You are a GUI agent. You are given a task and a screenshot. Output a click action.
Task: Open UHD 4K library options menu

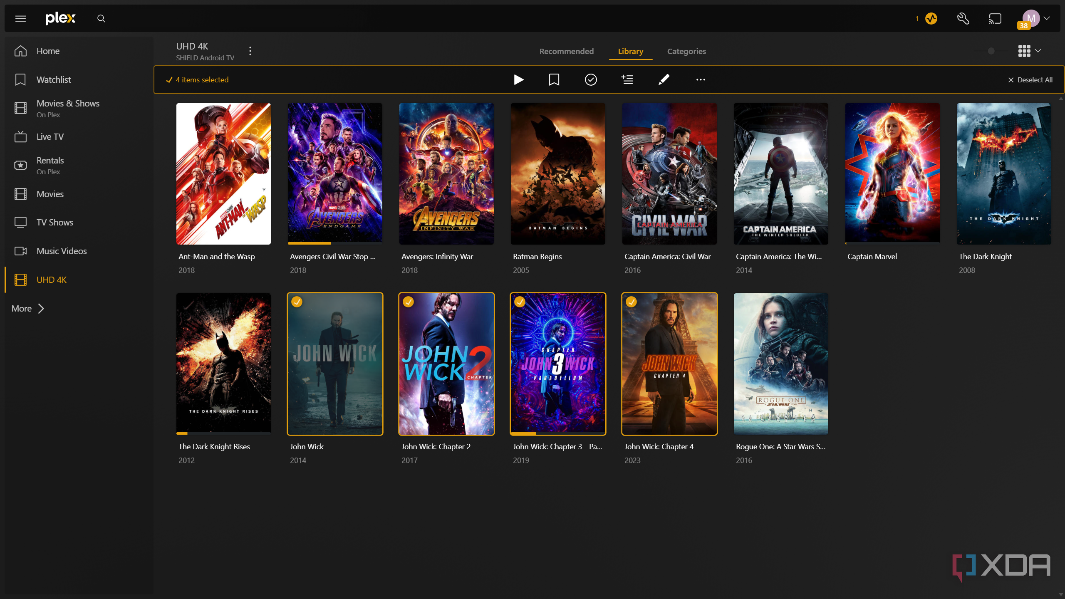[250, 51]
